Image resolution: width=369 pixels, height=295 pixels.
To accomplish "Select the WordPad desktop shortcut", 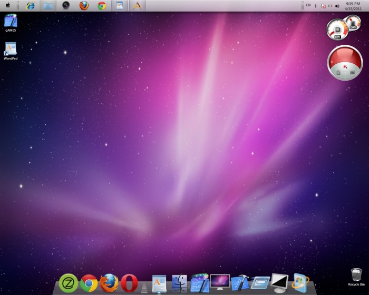I will (x=11, y=51).
